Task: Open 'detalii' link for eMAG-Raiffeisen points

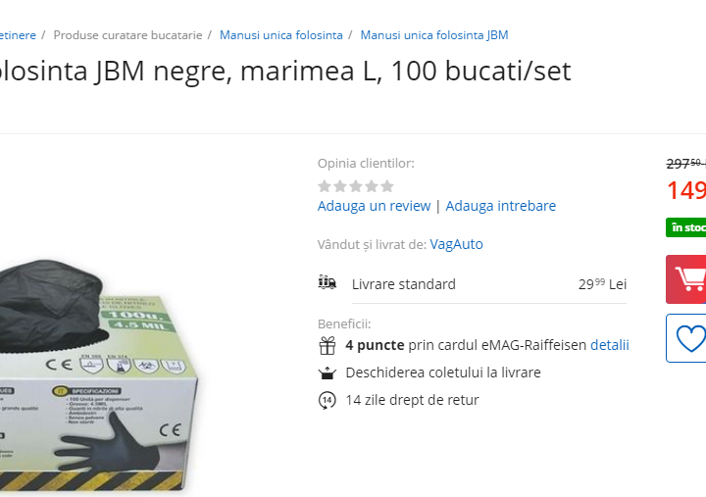Action: pos(610,345)
